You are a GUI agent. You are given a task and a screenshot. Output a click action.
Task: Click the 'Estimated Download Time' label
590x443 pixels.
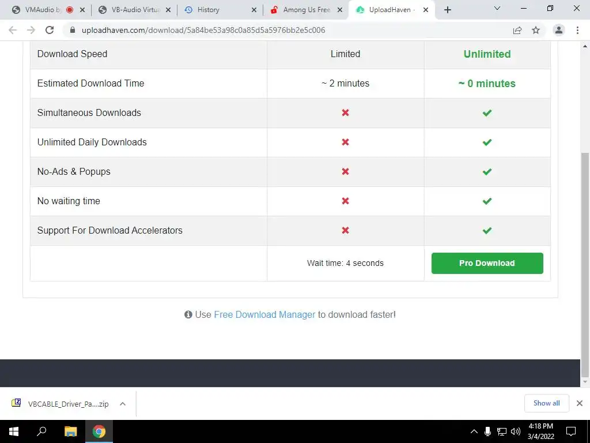coord(90,83)
